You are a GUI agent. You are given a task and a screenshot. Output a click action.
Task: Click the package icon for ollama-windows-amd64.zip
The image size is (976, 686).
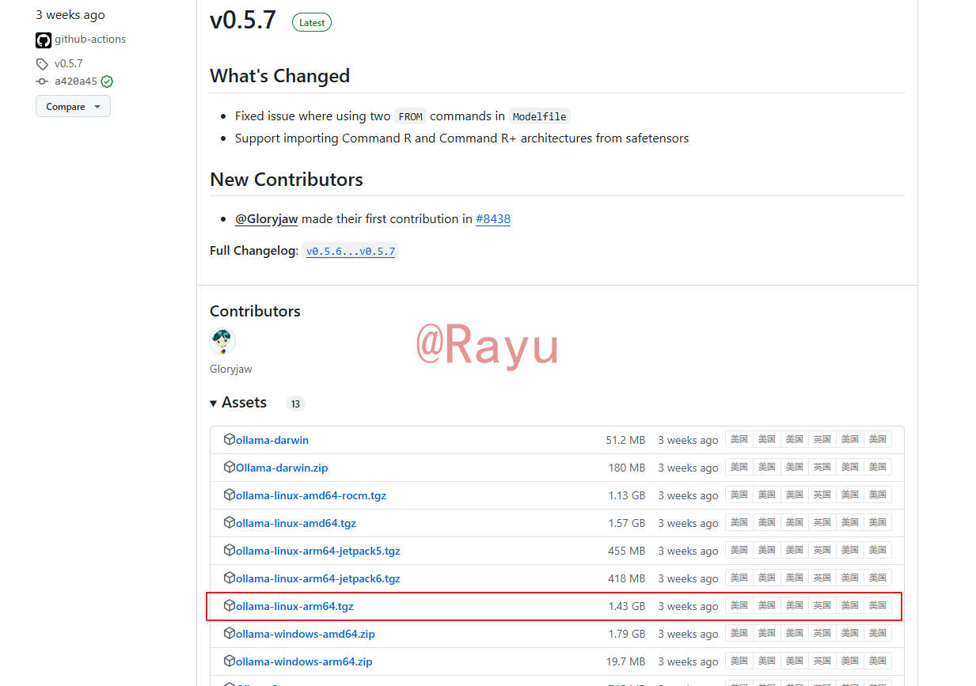pos(230,633)
